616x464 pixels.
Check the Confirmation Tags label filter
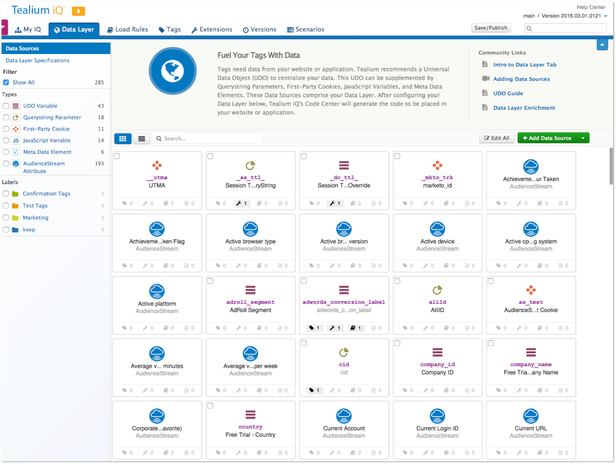point(6,194)
